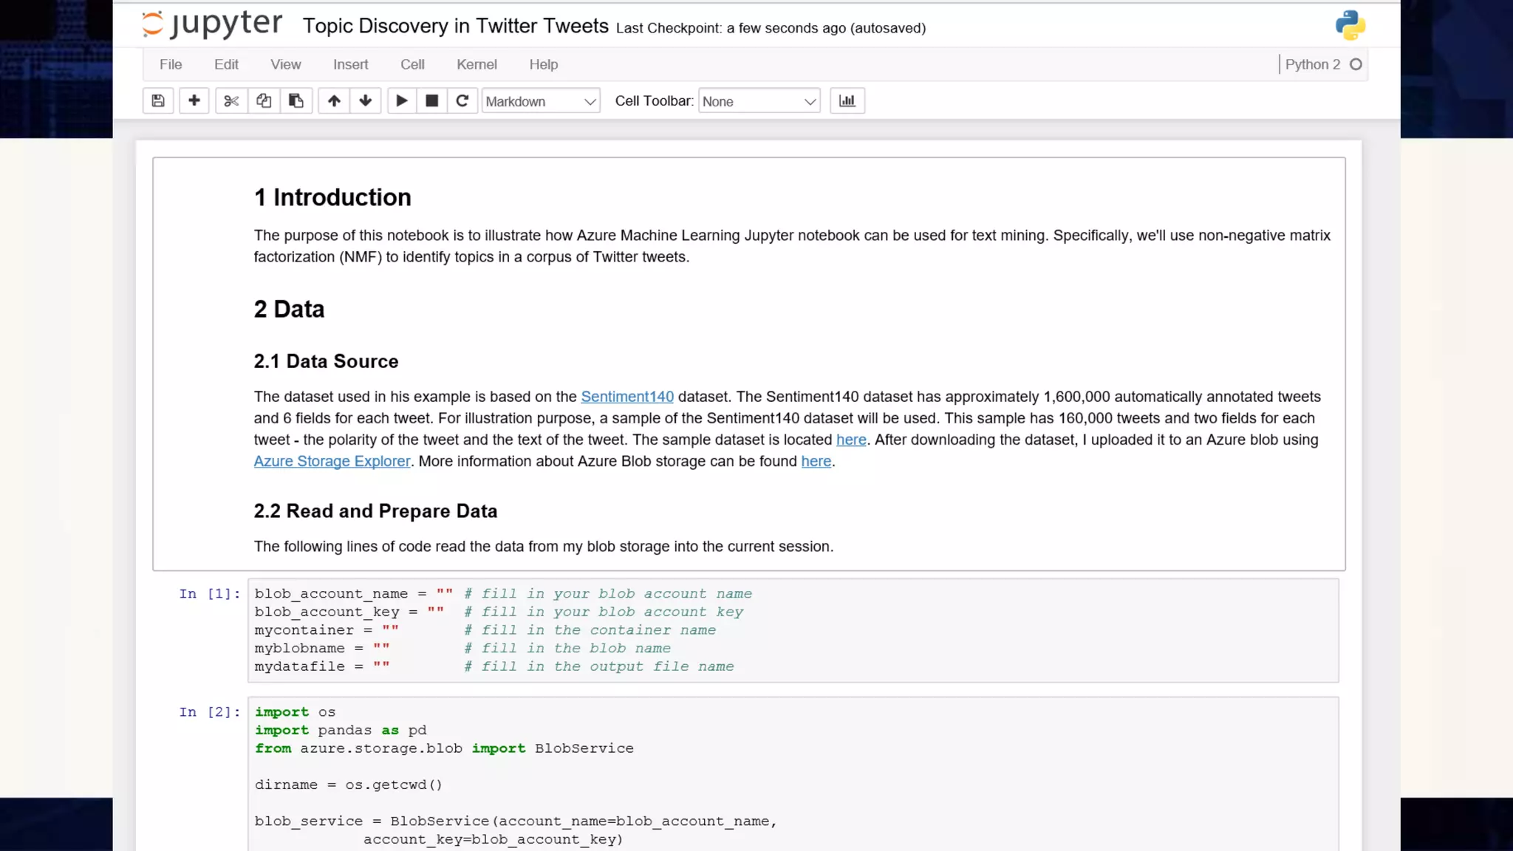
Task: Follow the Sentiment140 link
Action: pyautogui.click(x=627, y=397)
